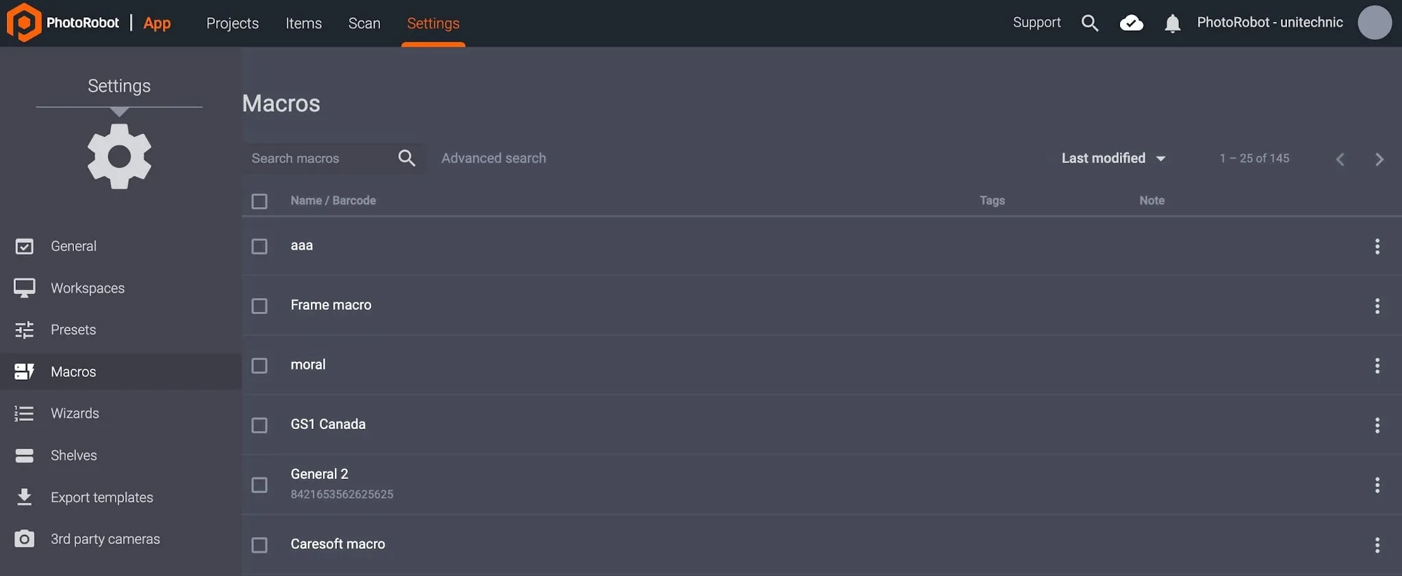Check the Frame macro checkbox
This screenshot has width=1402, height=576.
point(259,306)
